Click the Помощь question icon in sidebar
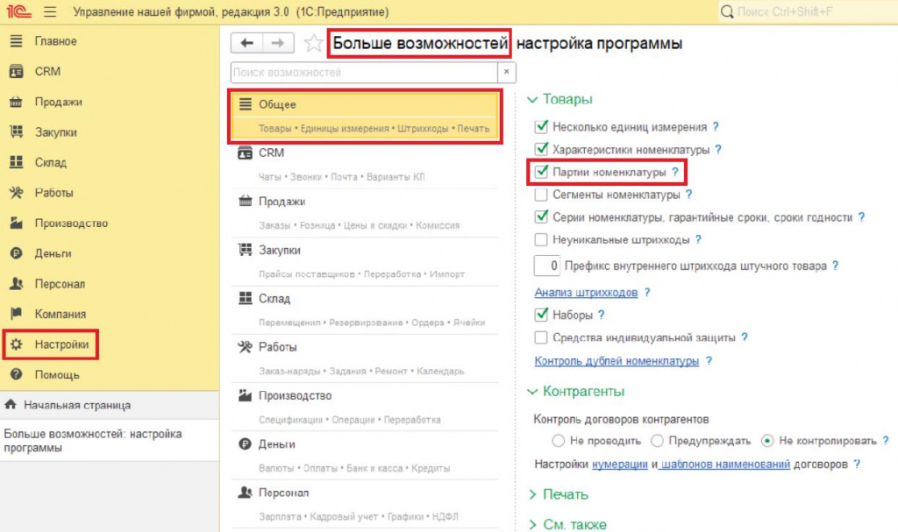Image resolution: width=898 pixels, height=532 pixels. click(x=16, y=374)
